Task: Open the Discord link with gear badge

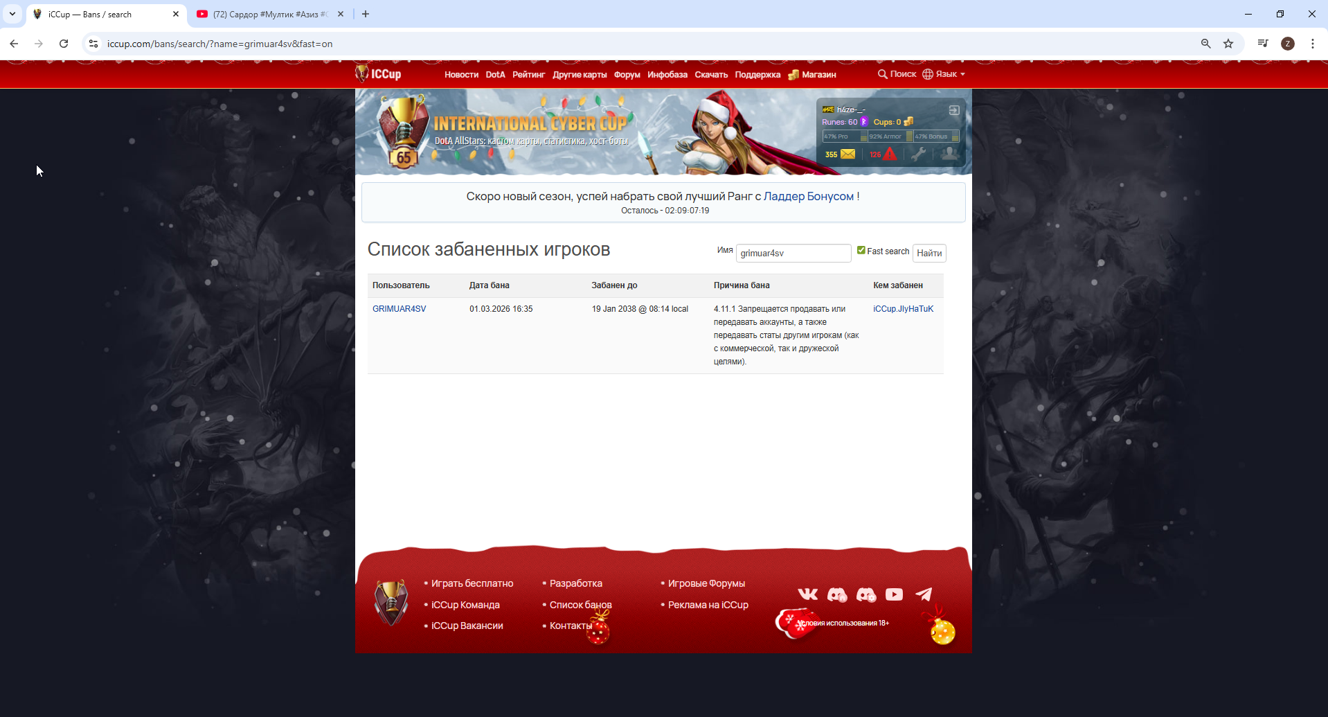Action: pyautogui.click(x=866, y=594)
